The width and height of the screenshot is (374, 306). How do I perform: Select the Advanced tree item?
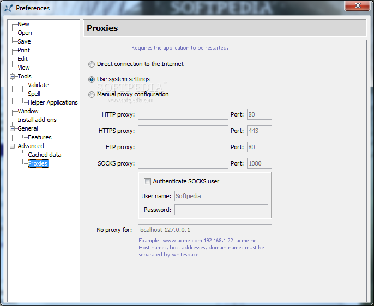(31, 146)
